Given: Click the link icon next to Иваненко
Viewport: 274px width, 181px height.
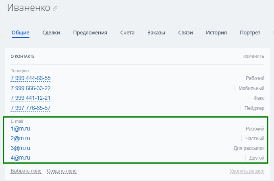Looking at the screenshot, I should point(55,8).
